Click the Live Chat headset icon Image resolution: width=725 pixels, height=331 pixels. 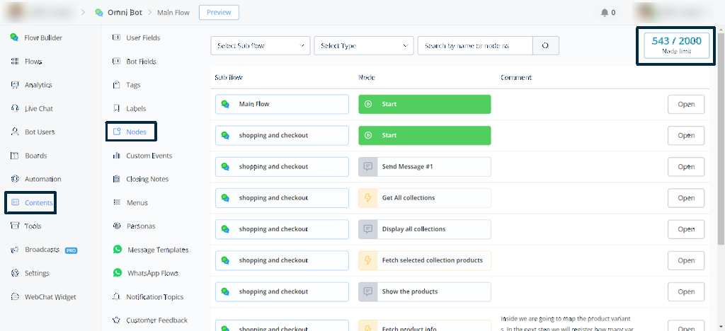15,108
